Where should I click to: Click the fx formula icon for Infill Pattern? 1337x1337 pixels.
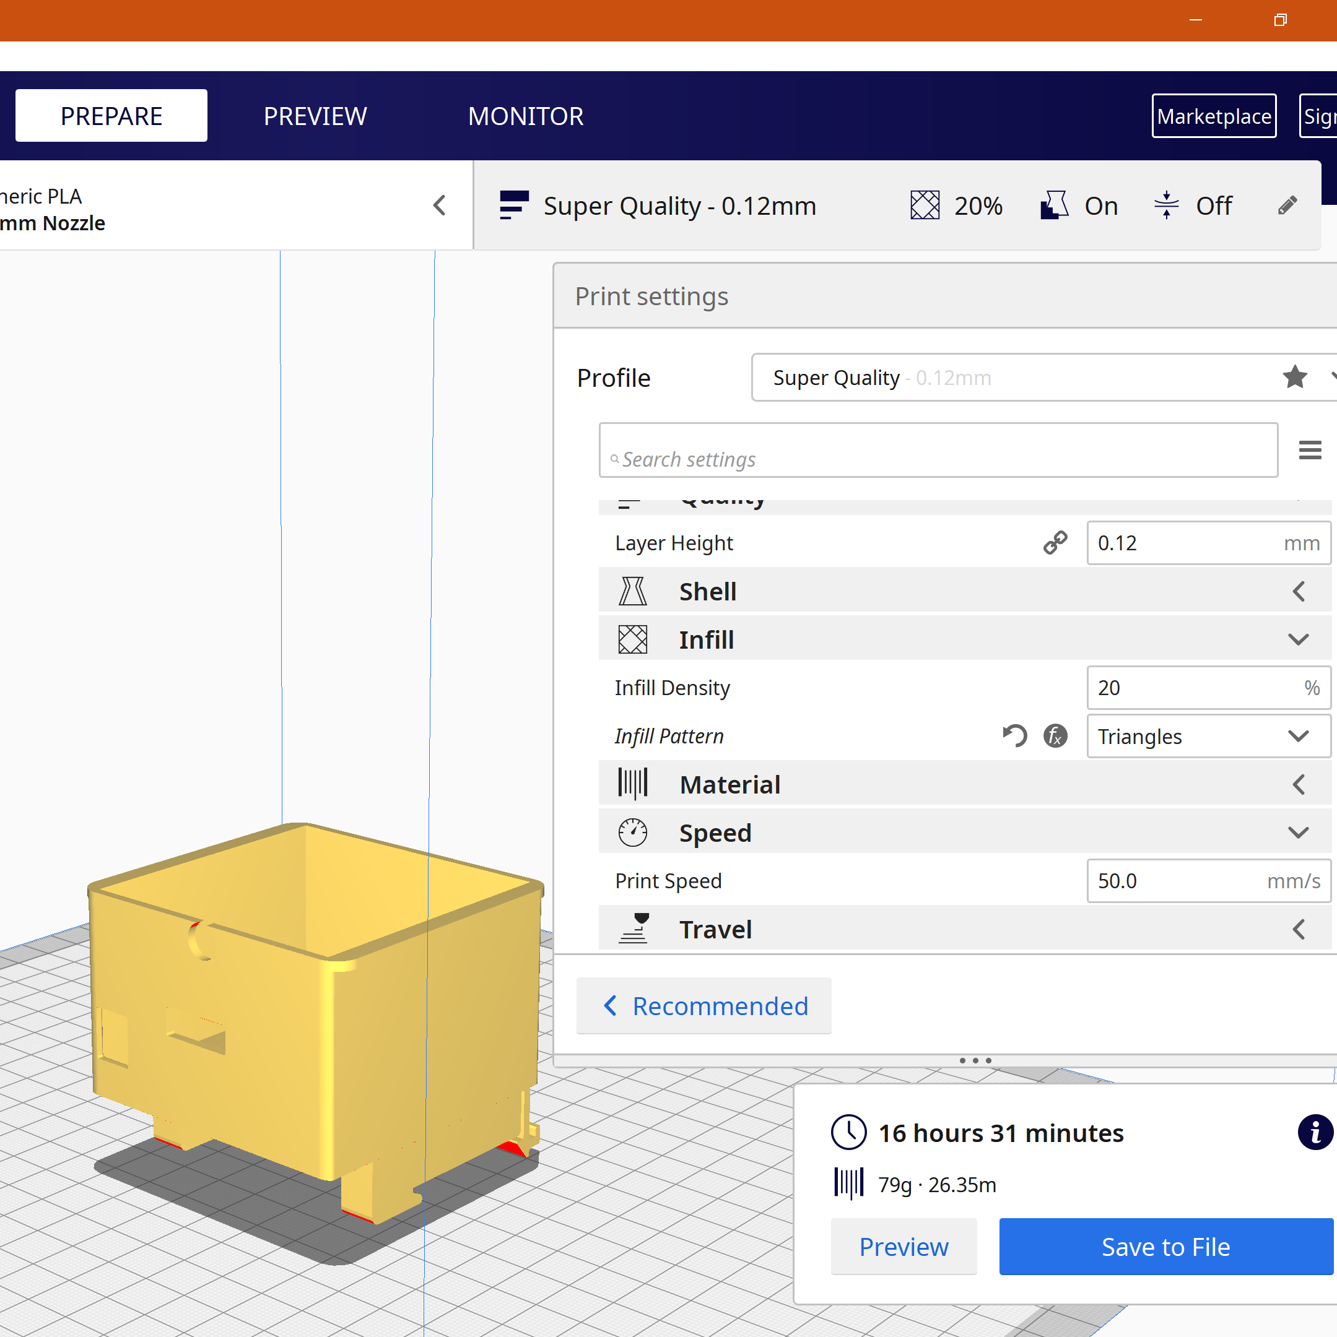click(x=1055, y=735)
